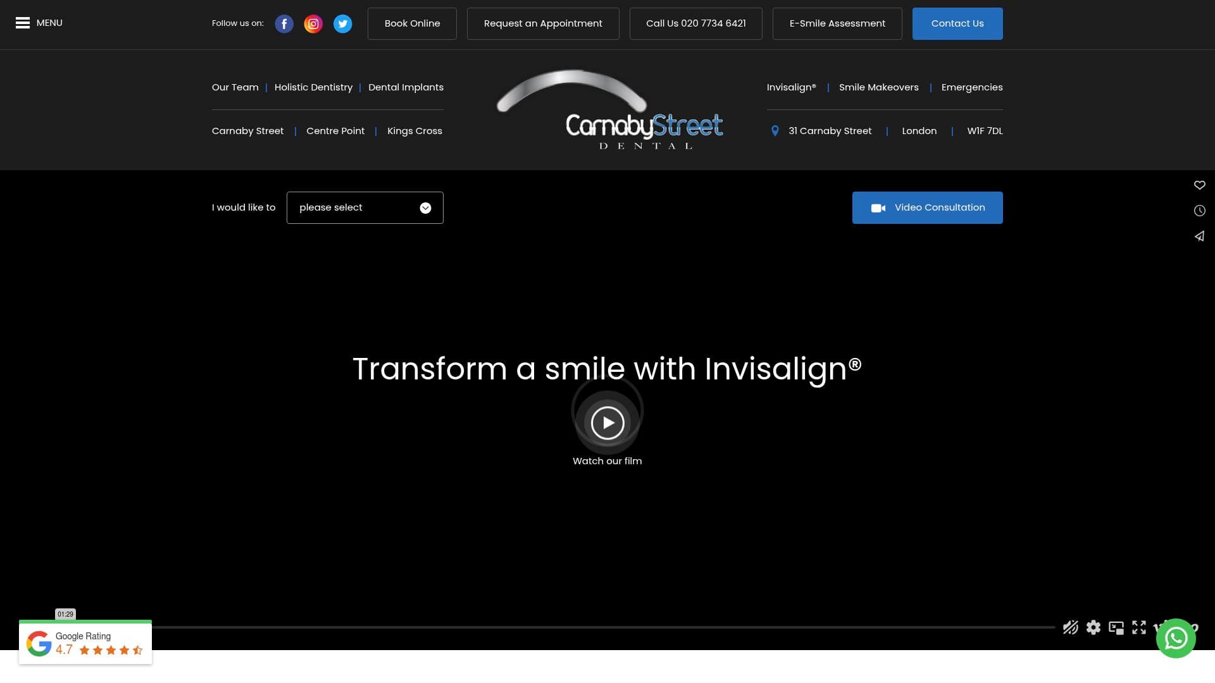The height and width of the screenshot is (683, 1215).
Task: Click the map pin location icon
Action: [x=775, y=131]
